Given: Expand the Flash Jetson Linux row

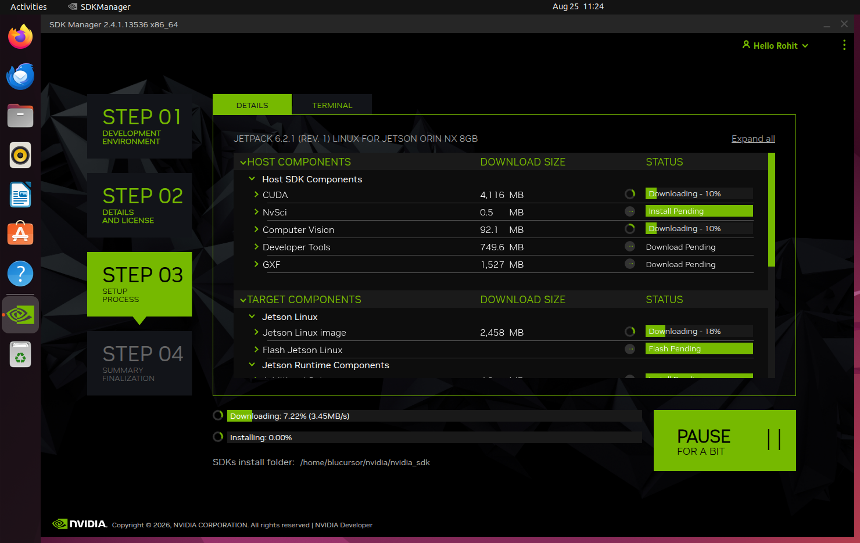Looking at the screenshot, I should pos(256,350).
